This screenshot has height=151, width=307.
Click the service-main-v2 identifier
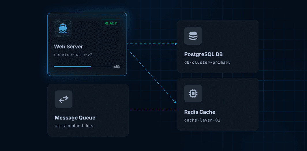(x=73, y=55)
